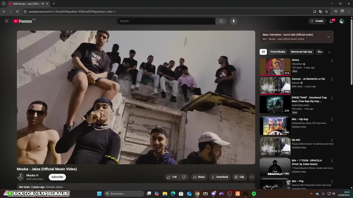
Task: Open Chrome profile avatar in toolbar
Action: [x=342, y=12]
